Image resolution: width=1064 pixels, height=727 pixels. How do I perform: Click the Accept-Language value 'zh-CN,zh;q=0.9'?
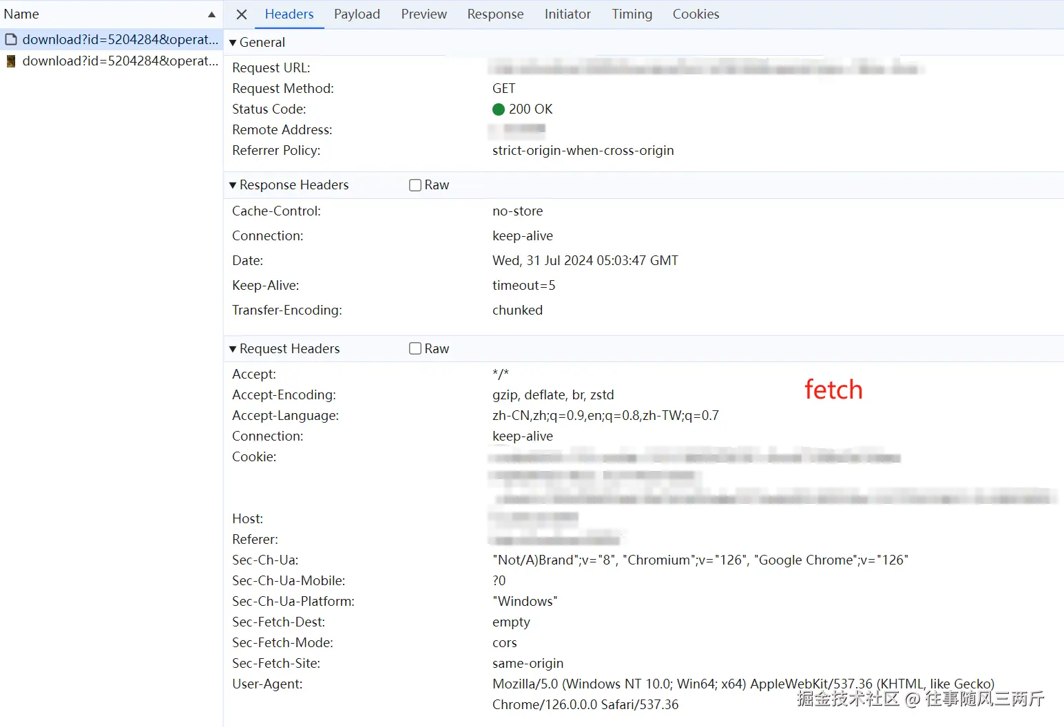605,415
